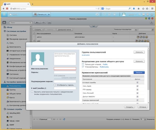Toggle the control panel sidebar icon

(x=4, y=23)
